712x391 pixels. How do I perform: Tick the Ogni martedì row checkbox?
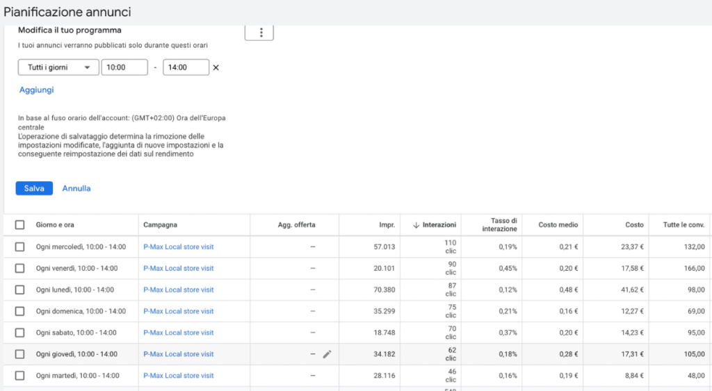pos(19,376)
